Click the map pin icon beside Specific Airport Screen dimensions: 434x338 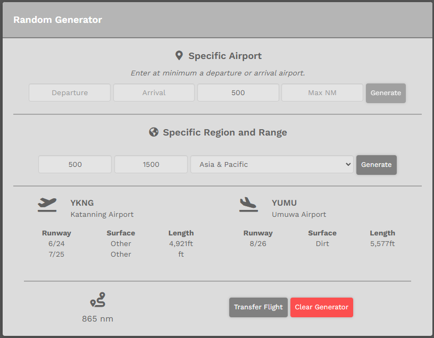[179, 55]
